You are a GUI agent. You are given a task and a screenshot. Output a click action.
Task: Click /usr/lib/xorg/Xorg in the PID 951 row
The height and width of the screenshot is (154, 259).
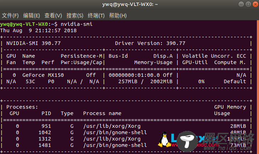click(112, 126)
